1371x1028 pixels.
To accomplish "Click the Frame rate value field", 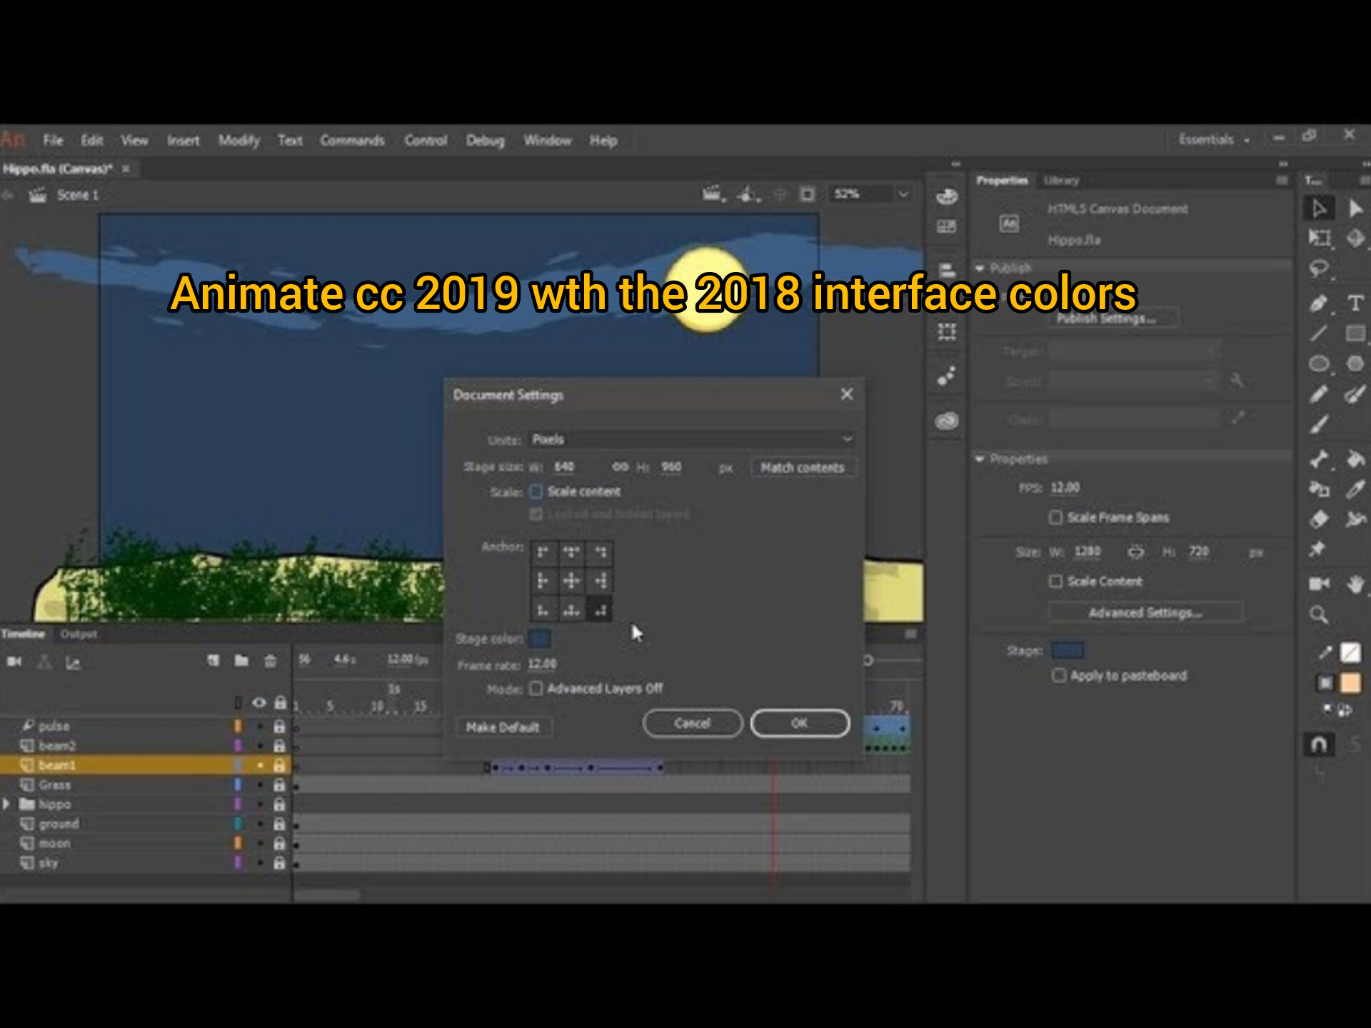I will pos(542,664).
